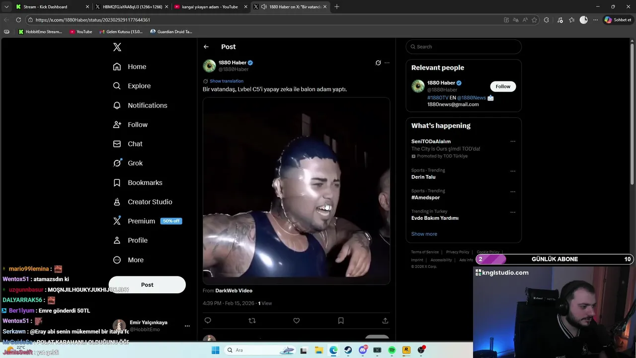Open the YouTube bookmark in bookmarks bar
Screen dimensions: 636x358
(81, 32)
